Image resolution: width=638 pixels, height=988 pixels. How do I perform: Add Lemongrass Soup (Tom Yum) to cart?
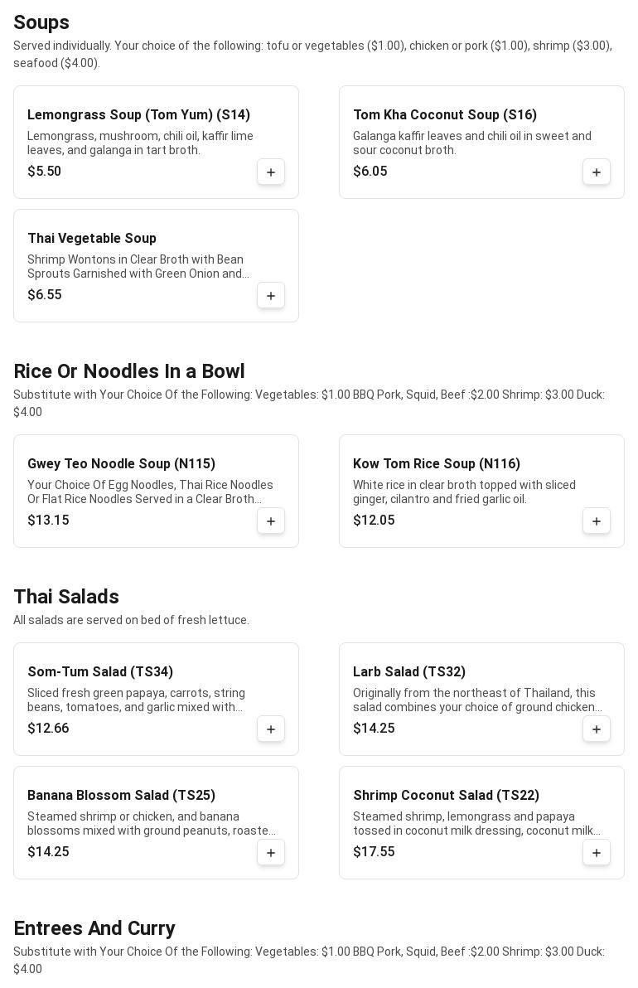click(x=271, y=172)
